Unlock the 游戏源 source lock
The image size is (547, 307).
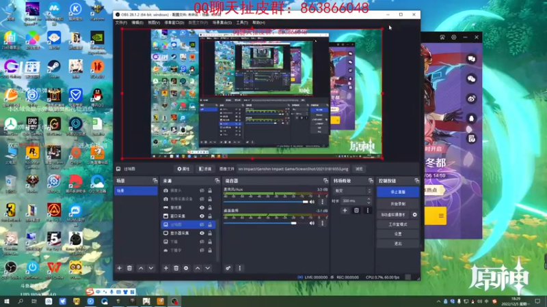(x=210, y=207)
